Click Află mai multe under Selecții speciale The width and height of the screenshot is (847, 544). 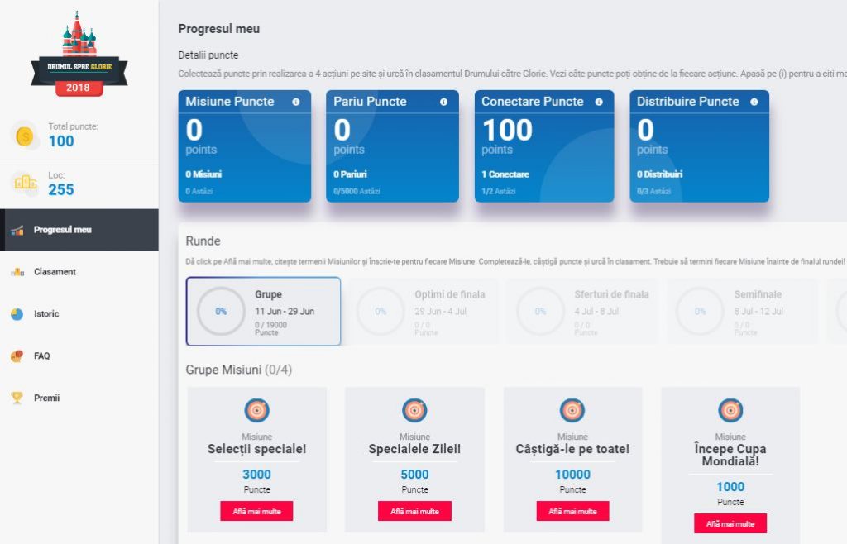256,511
